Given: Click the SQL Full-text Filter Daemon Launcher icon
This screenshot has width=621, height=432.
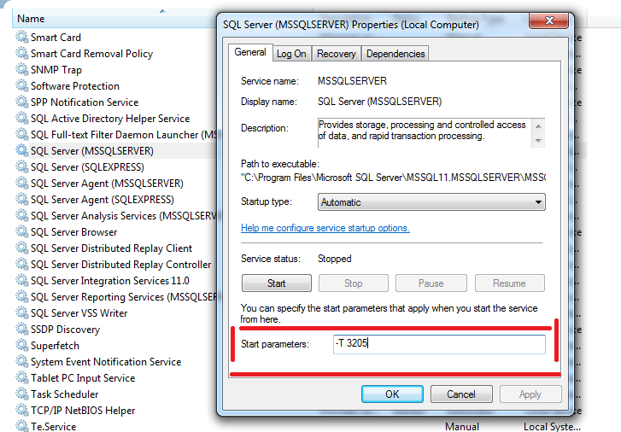Looking at the screenshot, I should [x=22, y=134].
